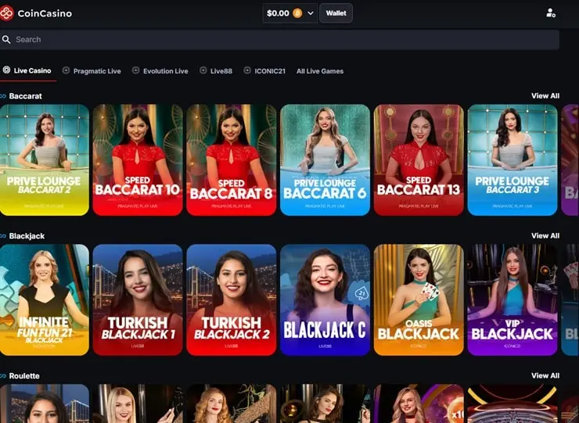Open Oasis Blackjack game card
Viewport: 579px width, 423px height.
point(419,299)
